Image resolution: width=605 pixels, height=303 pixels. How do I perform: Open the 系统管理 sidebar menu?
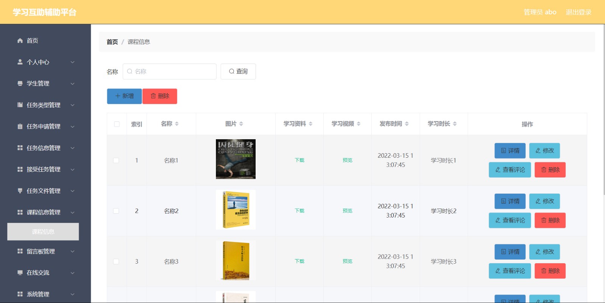pos(38,294)
